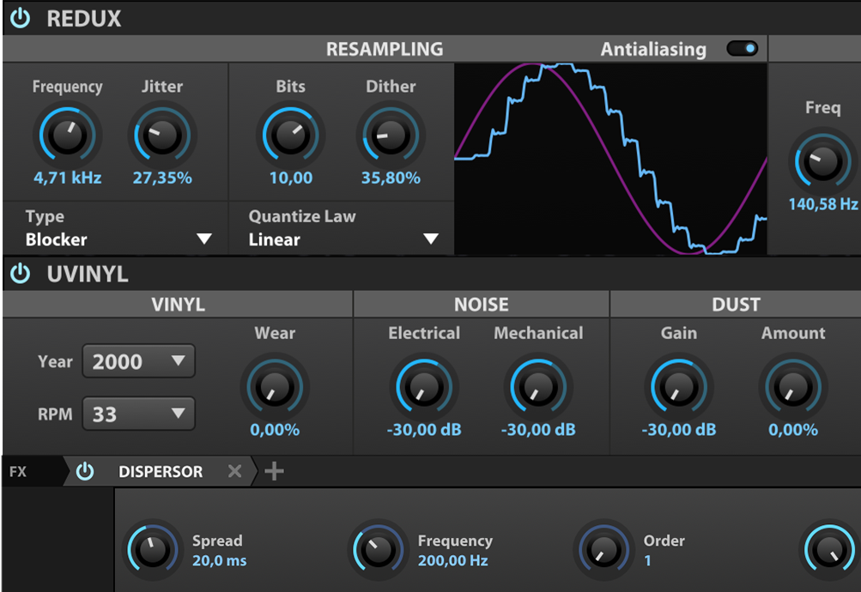Open the Quantize Law Linear dropdown
This screenshot has height=592, width=861.
point(343,229)
